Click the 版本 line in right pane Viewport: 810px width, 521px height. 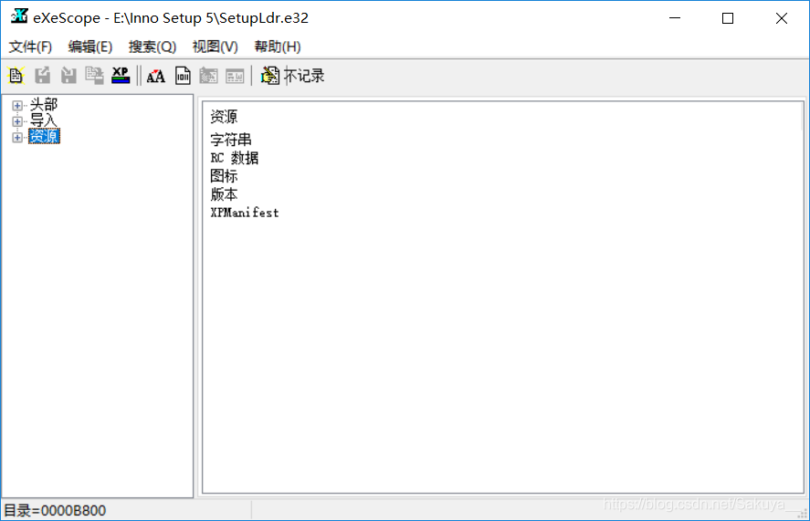(224, 194)
